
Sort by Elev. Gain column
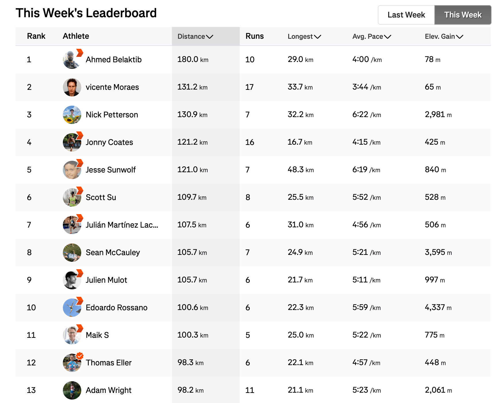pyautogui.click(x=444, y=36)
